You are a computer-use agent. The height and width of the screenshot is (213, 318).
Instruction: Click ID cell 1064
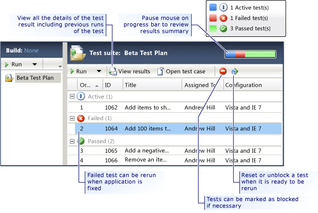point(111,129)
